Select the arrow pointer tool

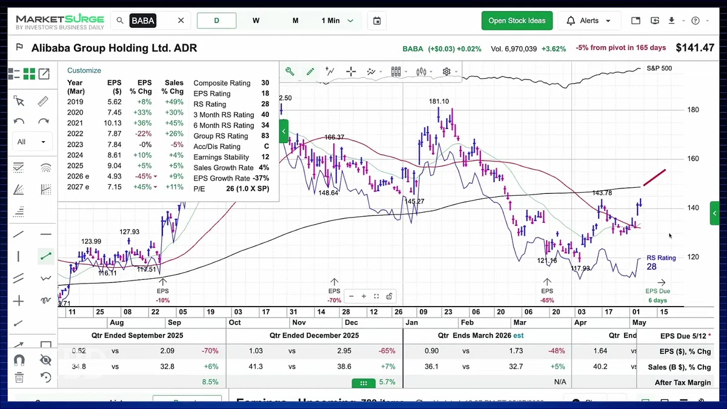(19, 101)
